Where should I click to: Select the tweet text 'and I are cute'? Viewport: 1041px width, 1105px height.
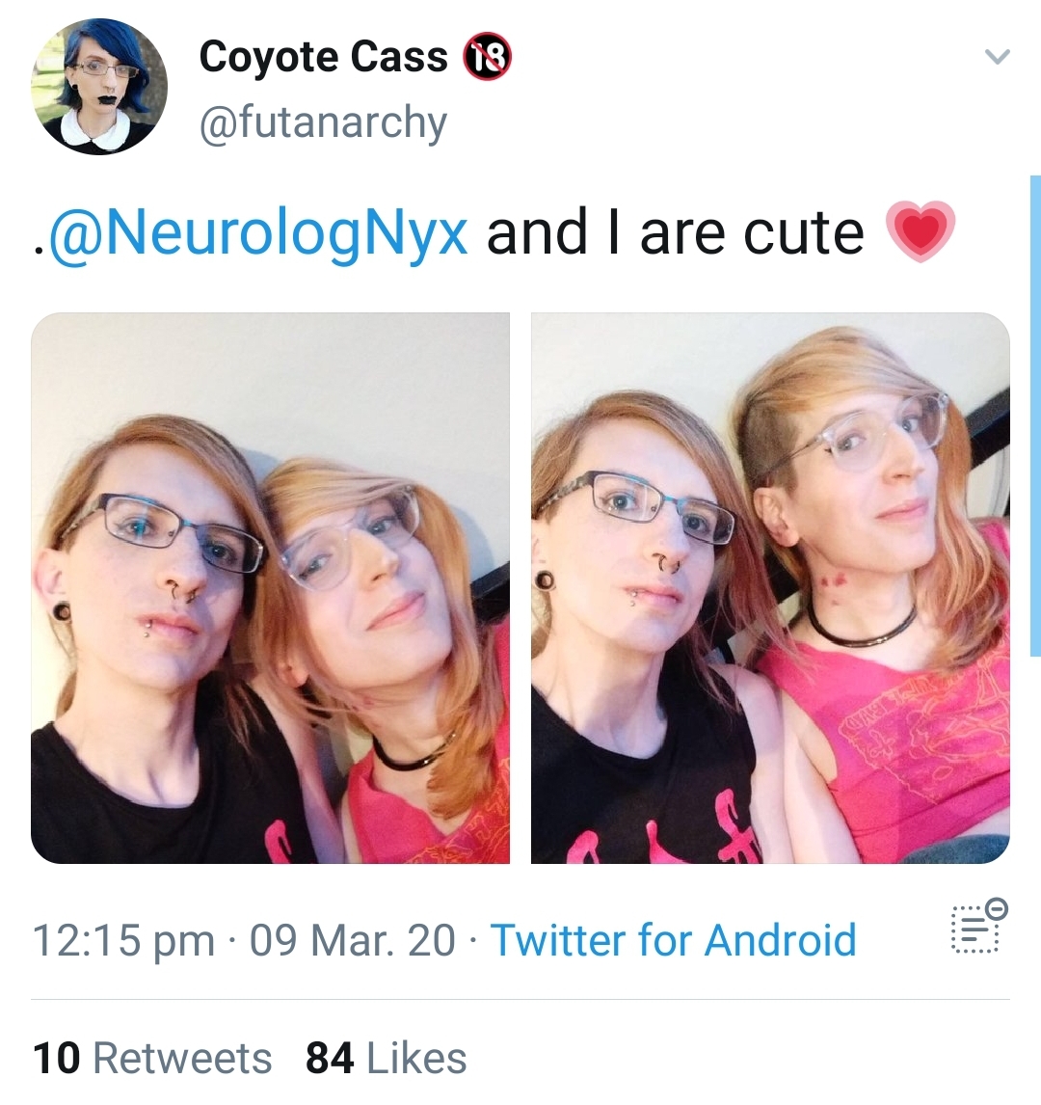point(675,233)
